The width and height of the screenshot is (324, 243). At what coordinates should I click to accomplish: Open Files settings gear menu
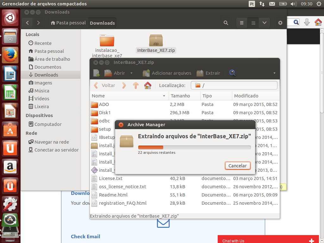pyautogui.click(x=280, y=23)
